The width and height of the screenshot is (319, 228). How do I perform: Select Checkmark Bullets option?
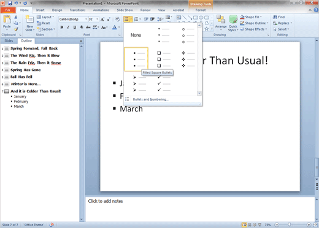click(x=164, y=83)
